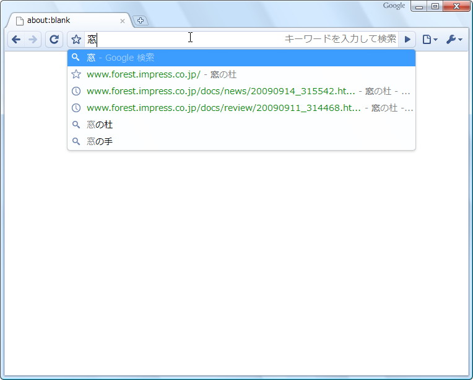Reload the page with the refresh button
Viewport: 473px width, 380px height.
[x=54, y=39]
